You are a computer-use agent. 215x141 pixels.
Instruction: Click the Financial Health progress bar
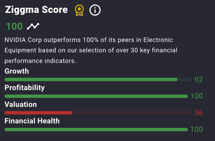(x=96, y=130)
